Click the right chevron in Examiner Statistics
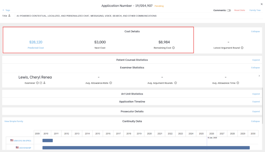This screenshot has width=265, height=152. 259,76
